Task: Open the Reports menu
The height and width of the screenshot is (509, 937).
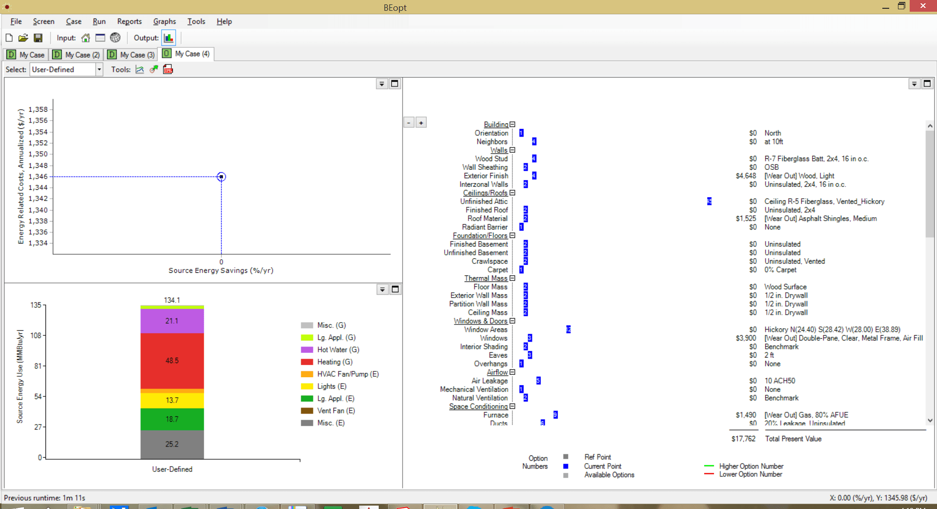Action: 129,21
